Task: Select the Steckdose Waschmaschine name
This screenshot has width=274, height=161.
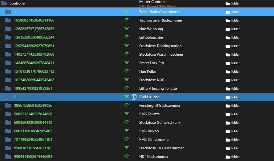Action: [x=161, y=55]
